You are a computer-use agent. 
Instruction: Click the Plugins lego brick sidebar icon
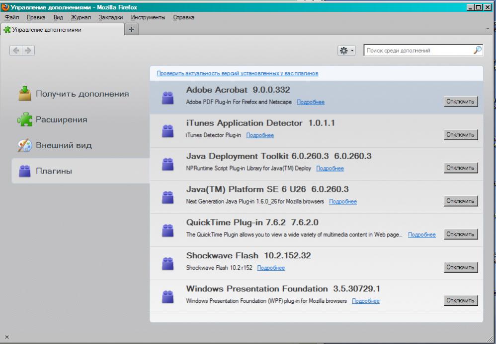(25, 172)
